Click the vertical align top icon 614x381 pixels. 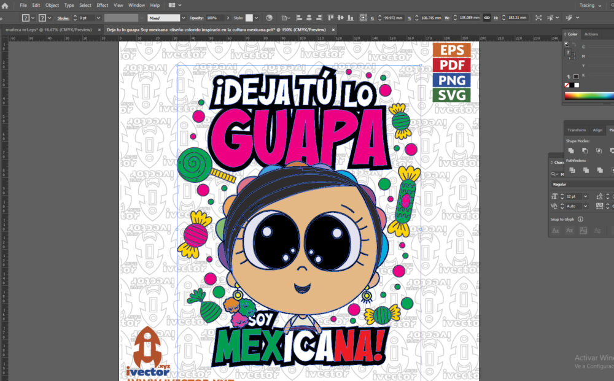tap(330, 18)
